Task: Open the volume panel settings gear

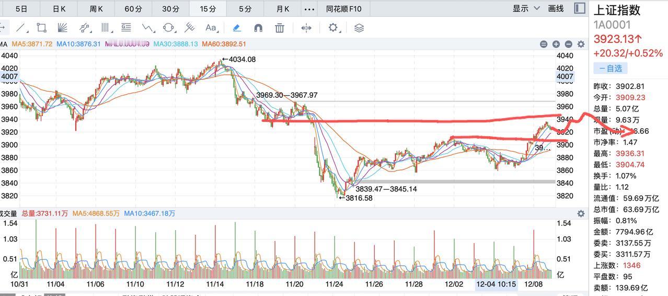Action: 581,213
